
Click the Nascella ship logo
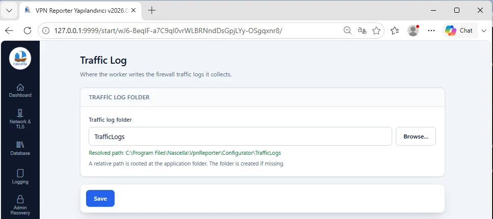20,59
